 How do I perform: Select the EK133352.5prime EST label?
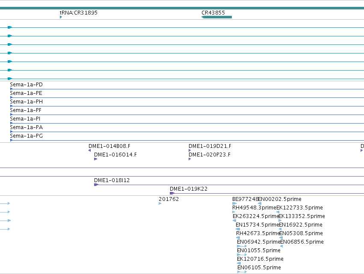coord(302,216)
